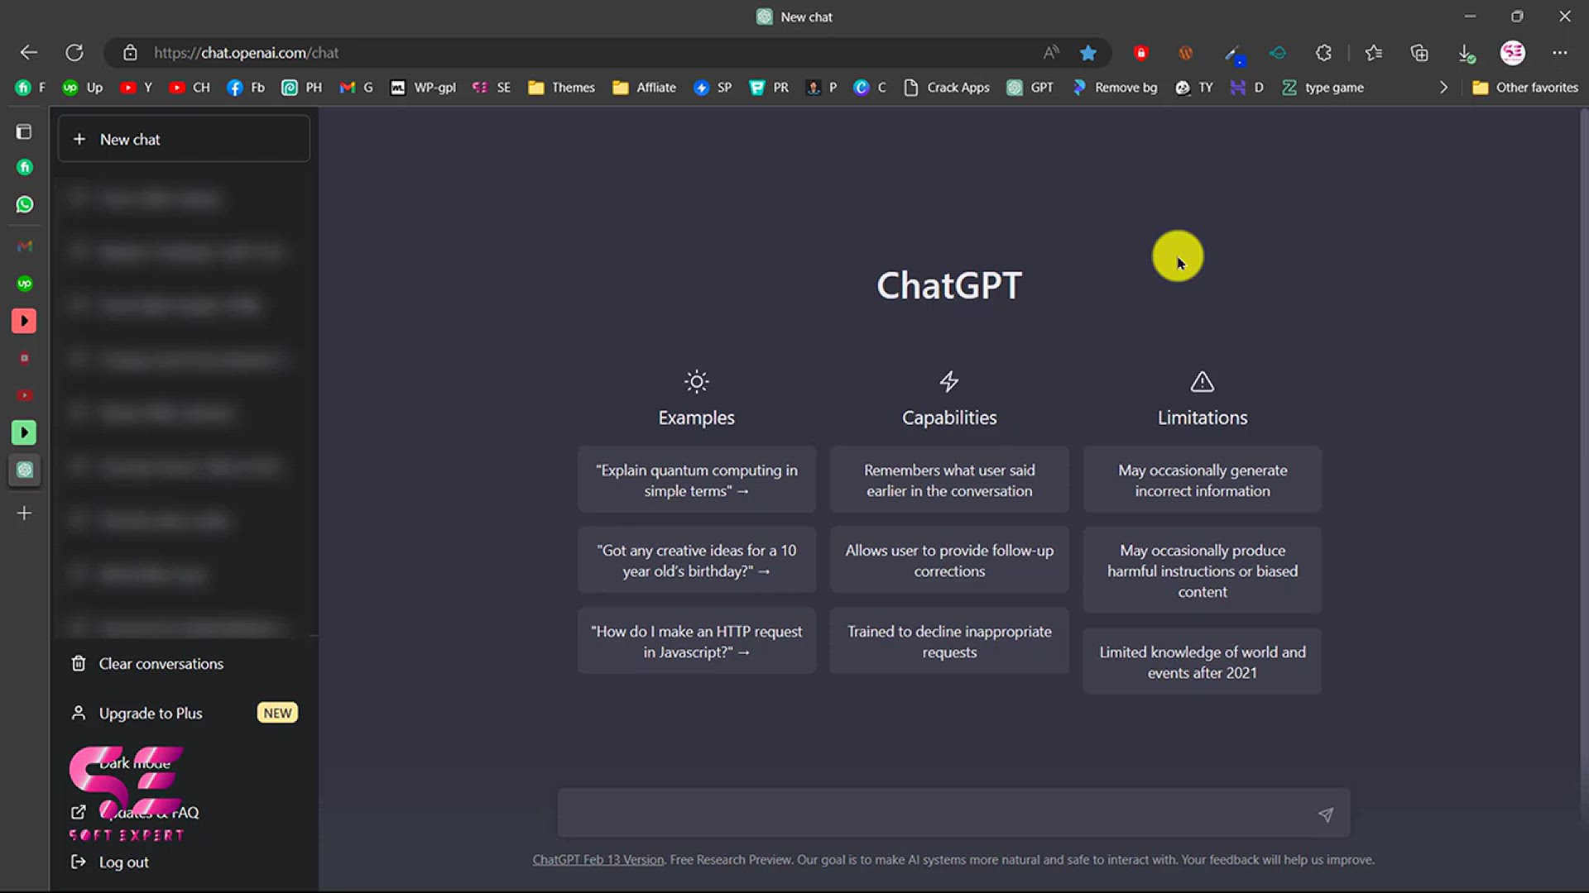Screen dimensions: 1589x893
Task: Show more bookmarks via chevron
Action: (1443, 88)
